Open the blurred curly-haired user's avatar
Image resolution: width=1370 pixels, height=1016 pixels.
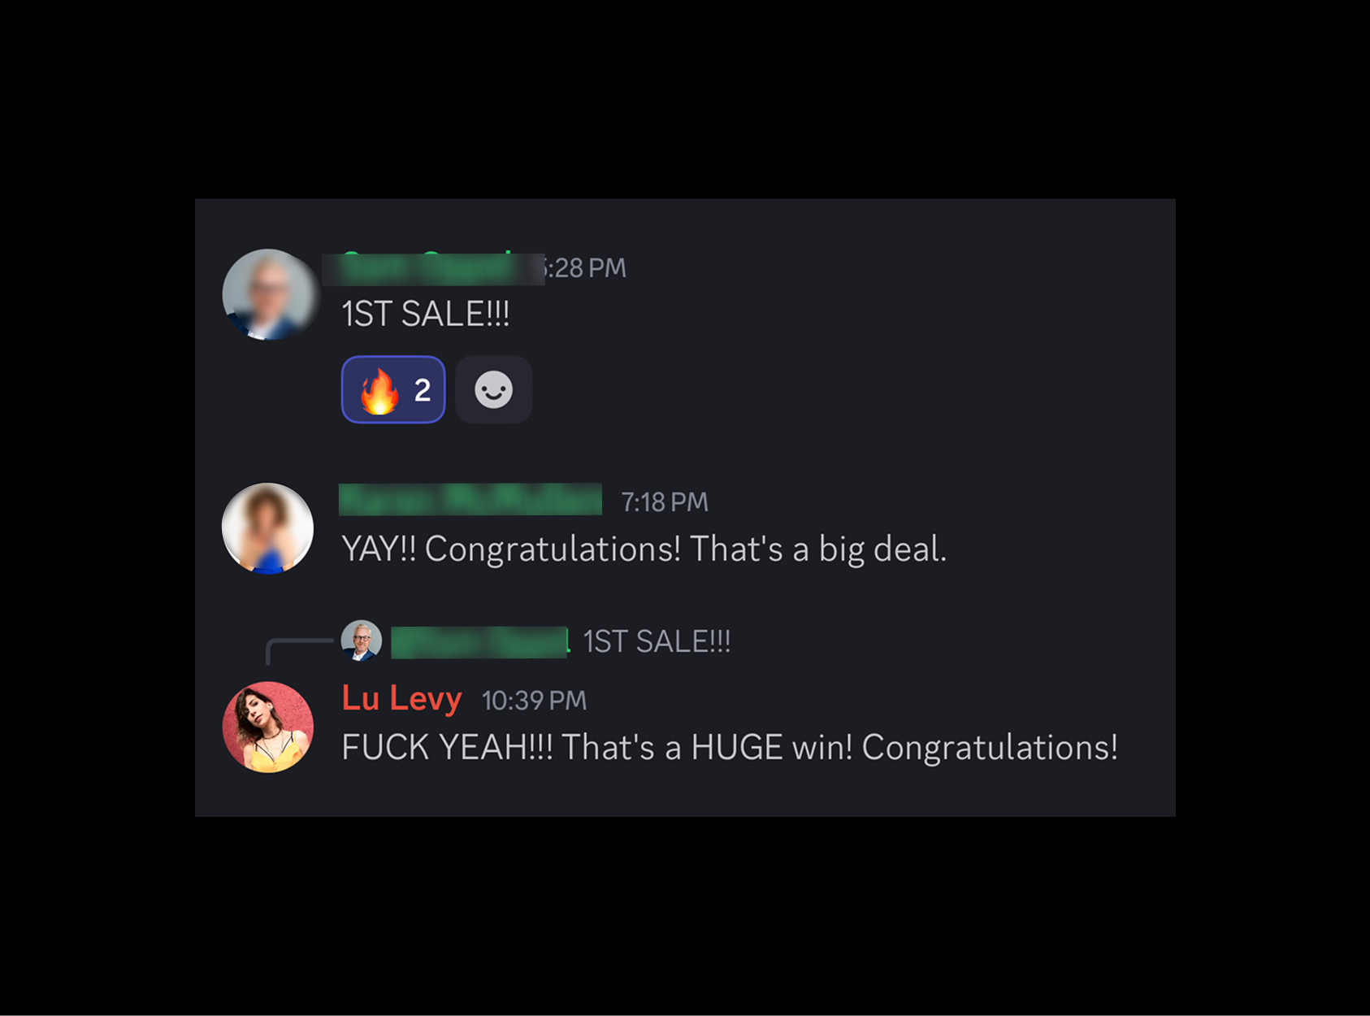coord(267,528)
